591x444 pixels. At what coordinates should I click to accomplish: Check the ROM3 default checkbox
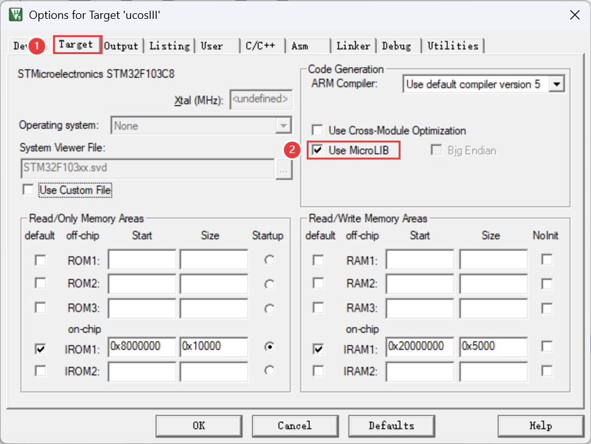tap(40, 308)
